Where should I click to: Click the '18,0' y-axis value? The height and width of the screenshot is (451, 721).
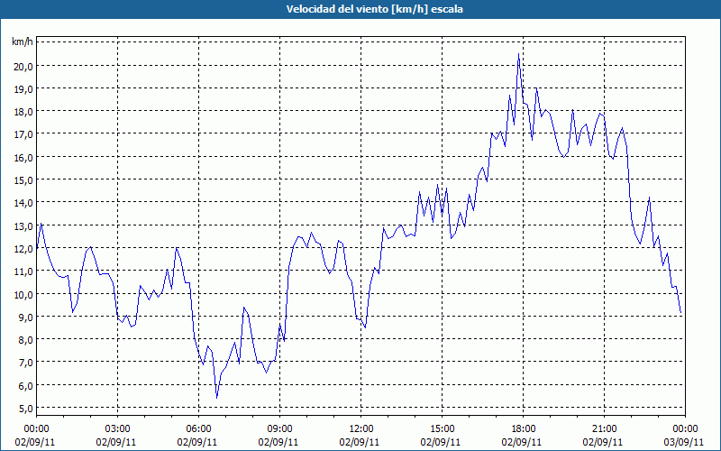(24, 112)
